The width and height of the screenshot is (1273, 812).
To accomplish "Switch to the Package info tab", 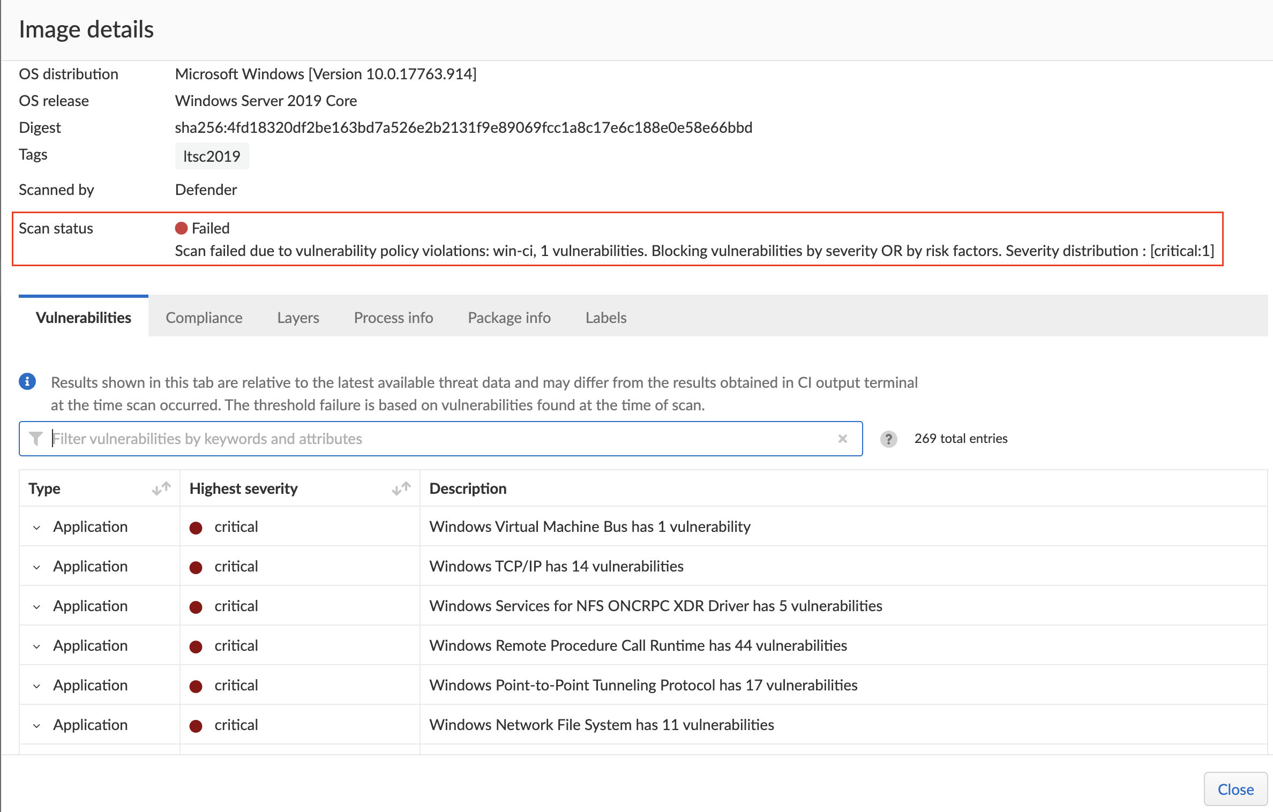I will coord(509,317).
